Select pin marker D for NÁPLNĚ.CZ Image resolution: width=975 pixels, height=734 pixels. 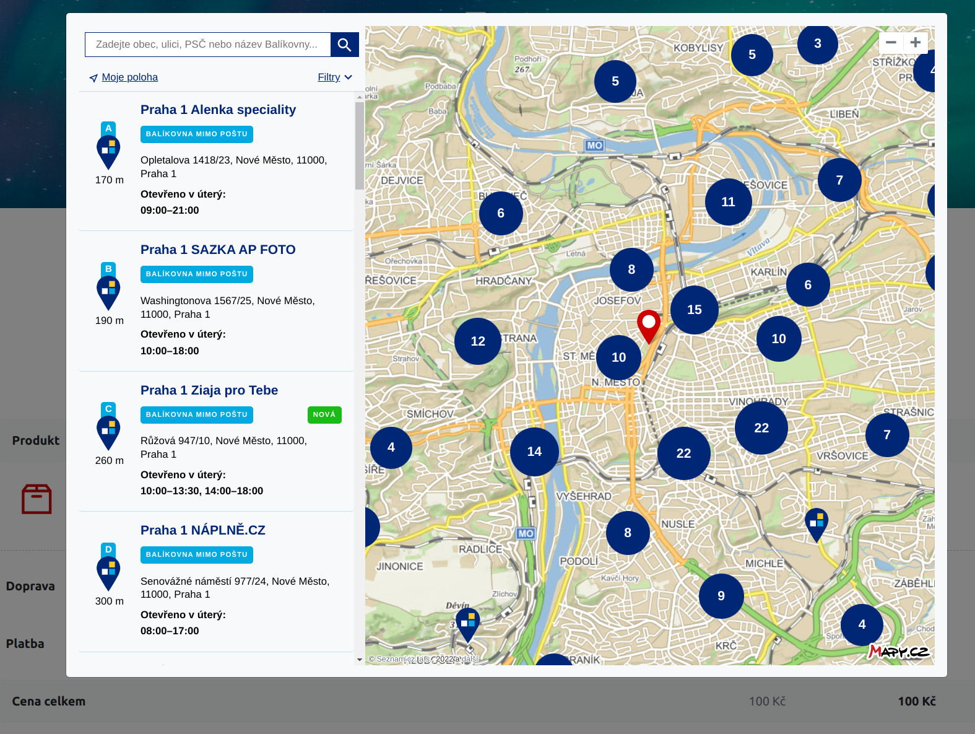108,567
